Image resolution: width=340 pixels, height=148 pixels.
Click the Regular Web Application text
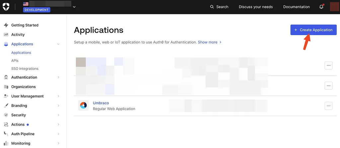(x=114, y=109)
